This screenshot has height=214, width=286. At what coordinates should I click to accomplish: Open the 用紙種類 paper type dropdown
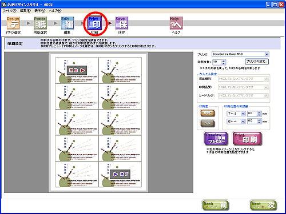tap(266, 79)
